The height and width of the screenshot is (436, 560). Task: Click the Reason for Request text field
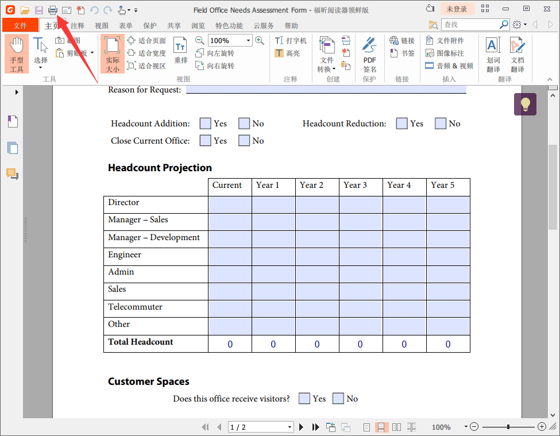(x=326, y=90)
